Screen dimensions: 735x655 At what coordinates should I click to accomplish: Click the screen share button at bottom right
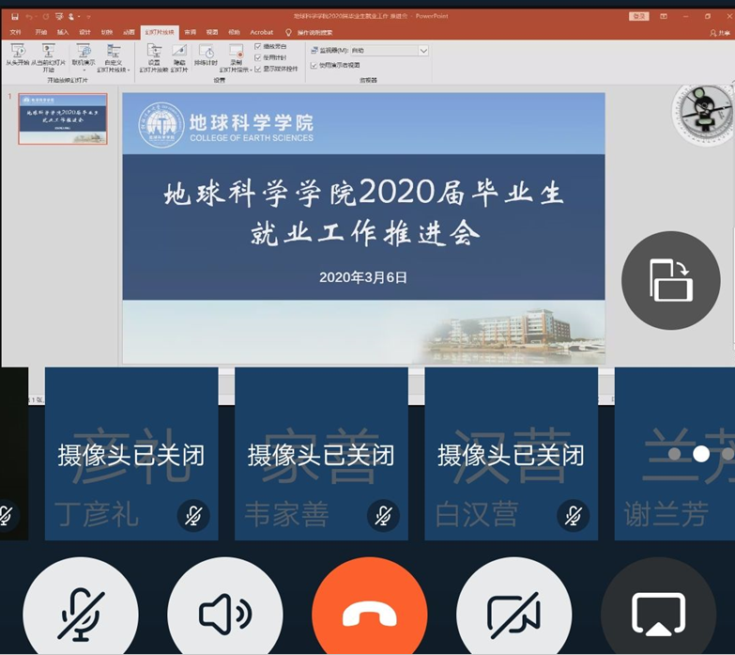tap(658, 614)
